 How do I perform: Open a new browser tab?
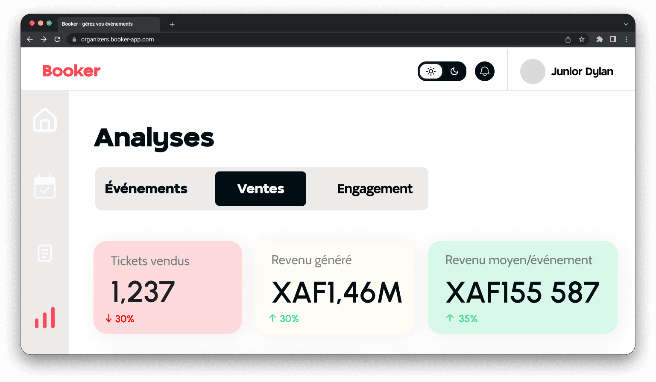(x=172, y=24)
